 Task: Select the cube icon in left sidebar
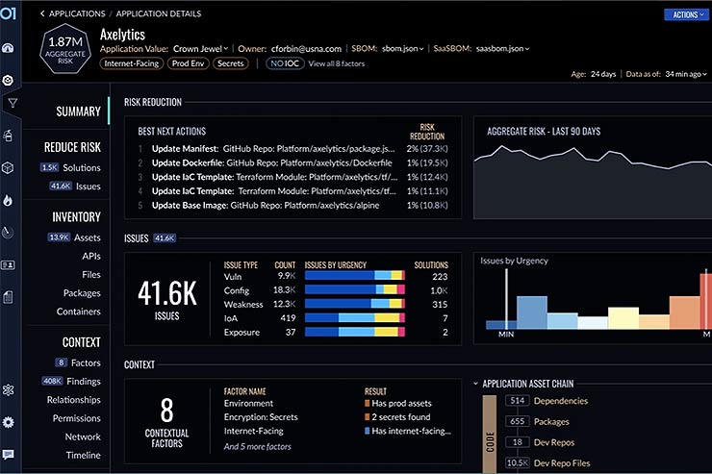(x=9, y=167)
